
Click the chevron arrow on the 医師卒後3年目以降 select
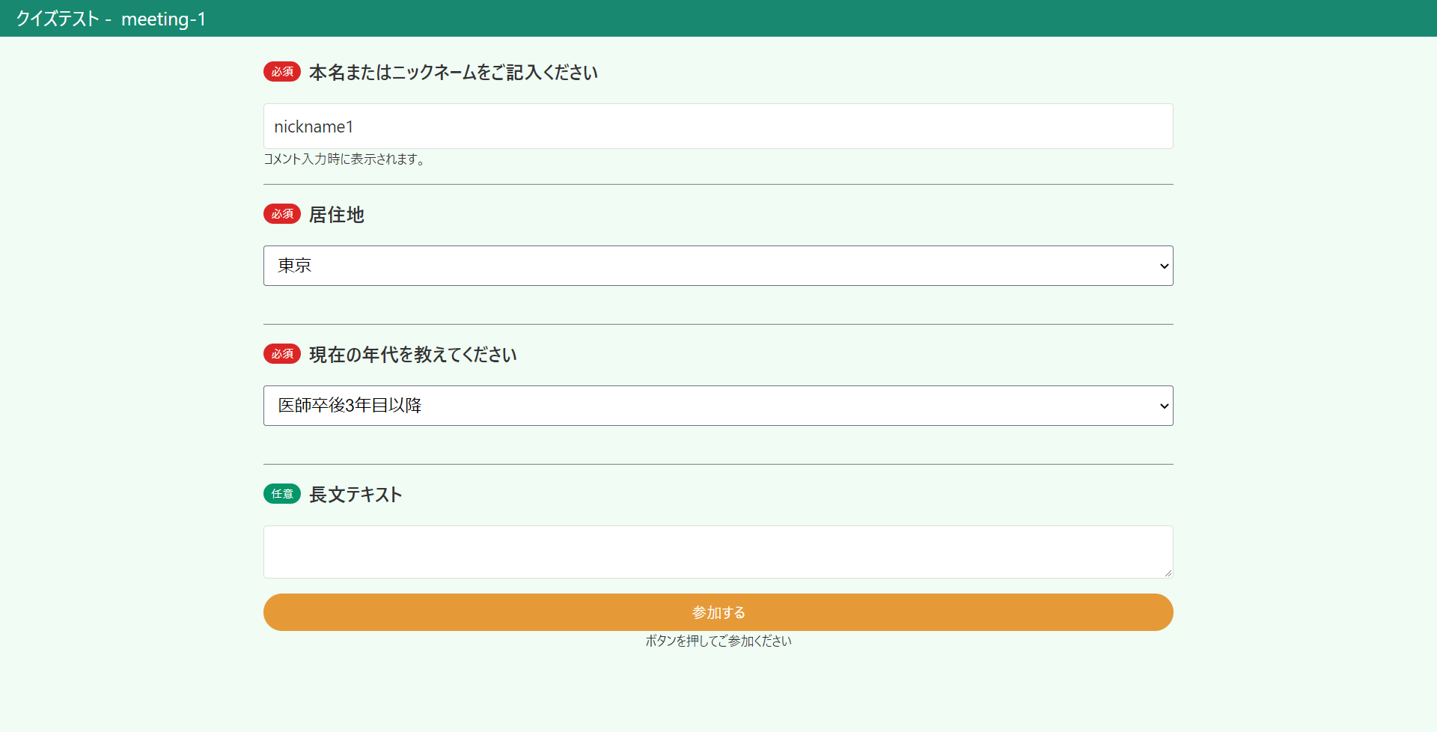click(x=1164, y=406)
